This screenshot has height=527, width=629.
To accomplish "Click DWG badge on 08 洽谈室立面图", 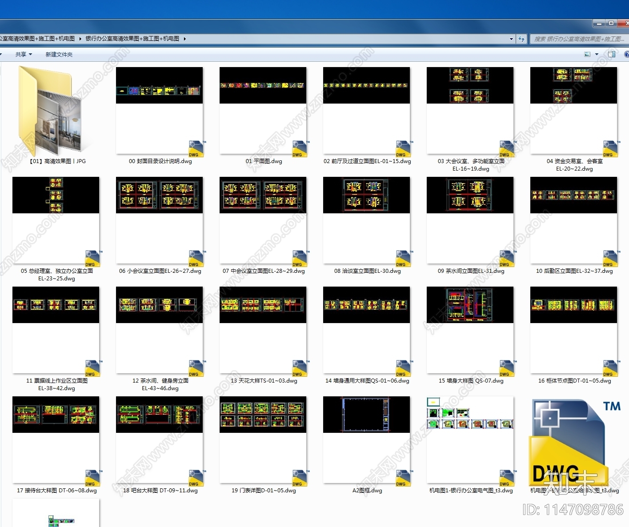I will [404, 259].
